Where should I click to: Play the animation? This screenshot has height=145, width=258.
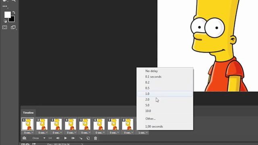[65, 138]
